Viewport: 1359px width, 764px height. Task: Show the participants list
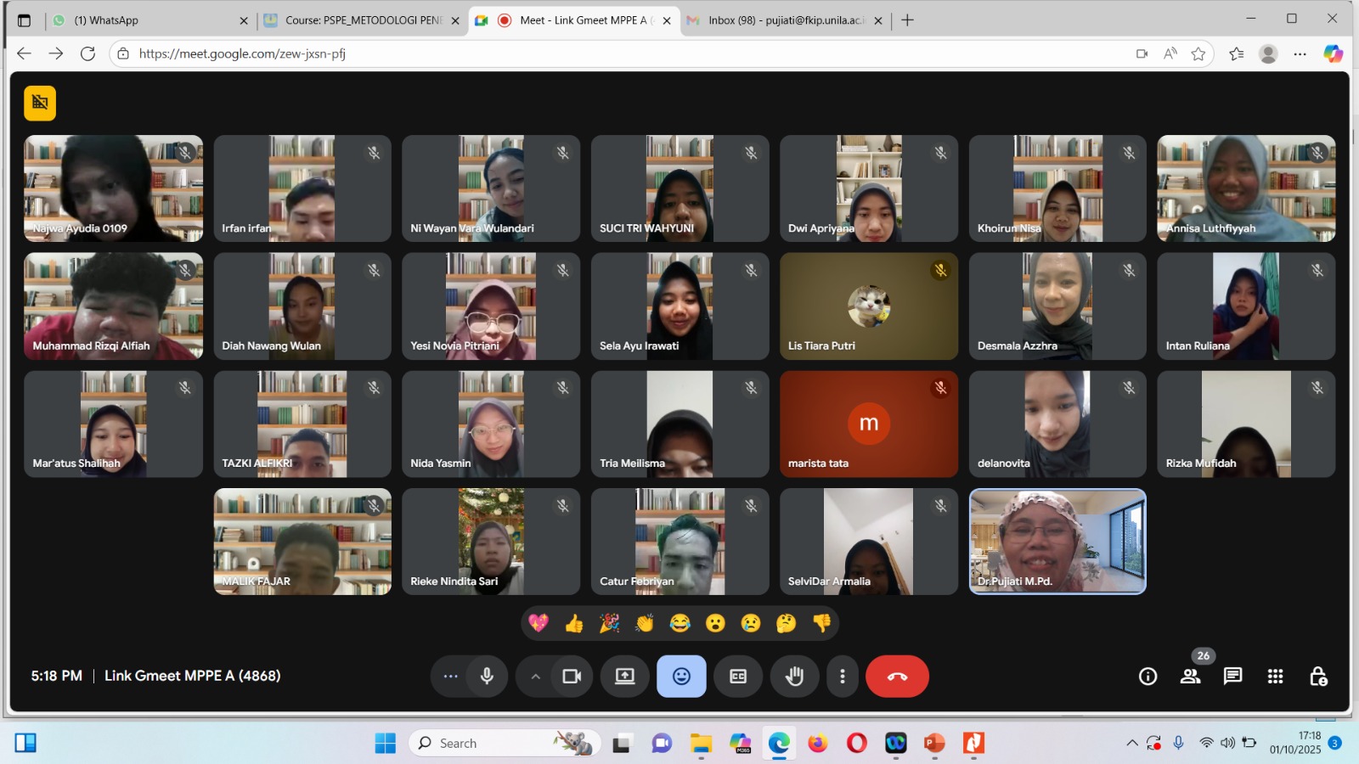pos(1190,677)
